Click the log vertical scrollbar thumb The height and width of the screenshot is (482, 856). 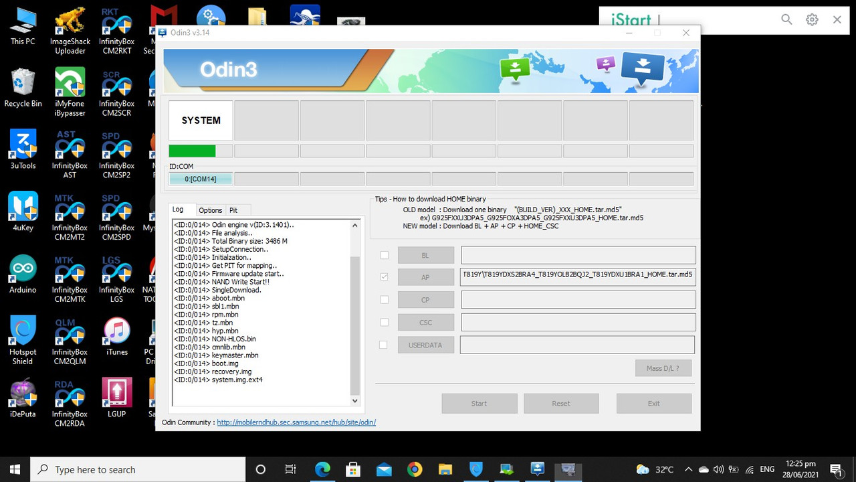pyautogui.click(x=355, y=327)
